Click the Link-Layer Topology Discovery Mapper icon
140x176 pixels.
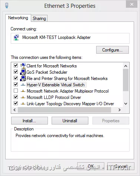click(x=23, y=104)
